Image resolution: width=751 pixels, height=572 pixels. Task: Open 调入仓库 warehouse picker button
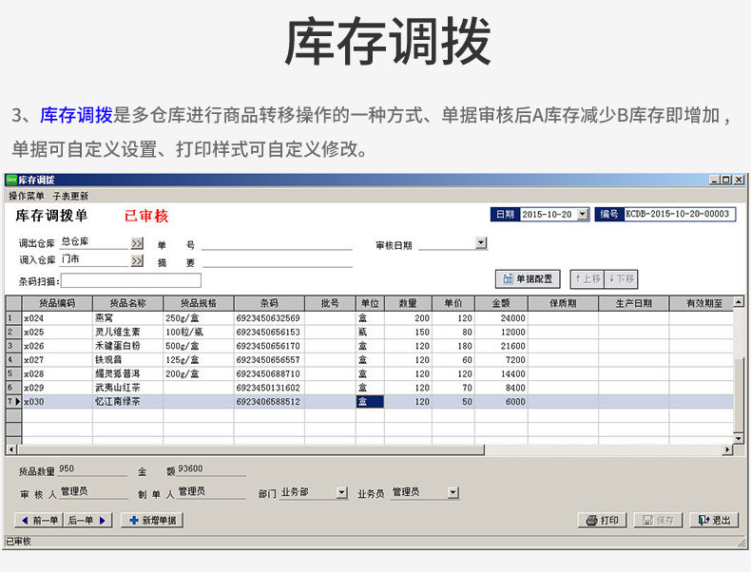(137, 261)
